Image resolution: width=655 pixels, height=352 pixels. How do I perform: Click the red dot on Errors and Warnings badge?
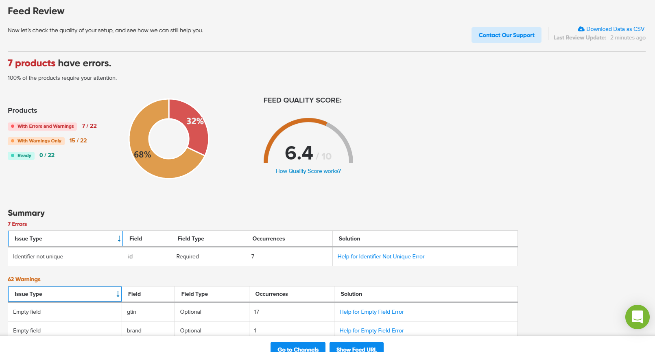pos(13,126)
